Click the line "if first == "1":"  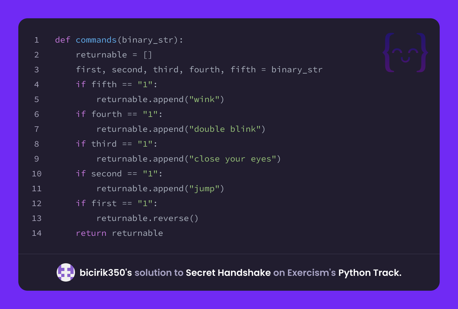tap(117, 204)
